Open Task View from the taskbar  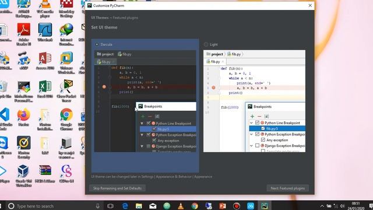(110, 206)
